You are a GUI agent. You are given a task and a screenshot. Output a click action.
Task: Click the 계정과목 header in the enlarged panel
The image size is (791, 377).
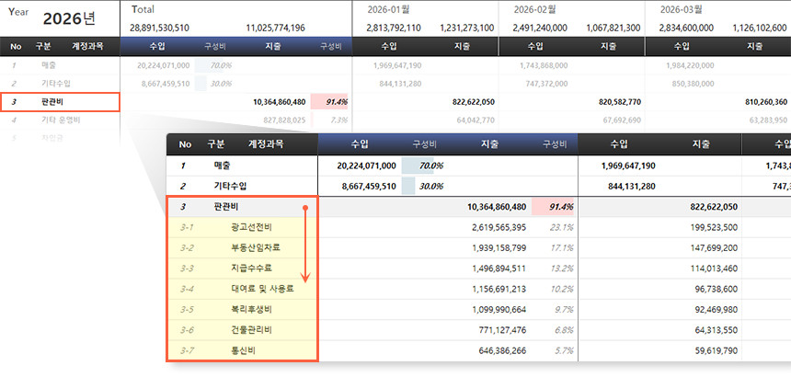tap(266, 144)
